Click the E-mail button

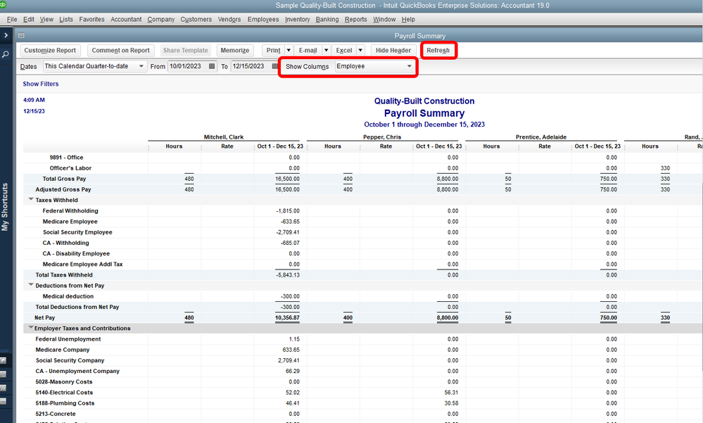[x=308, y=50]
